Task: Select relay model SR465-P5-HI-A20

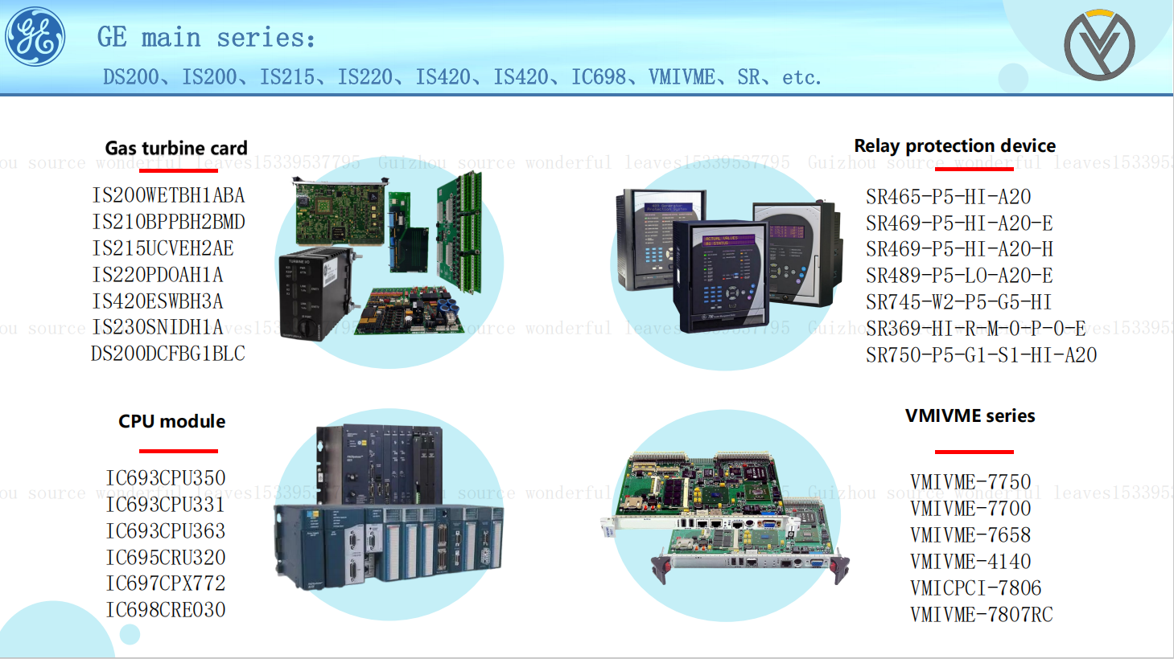Action: [948, 197]
